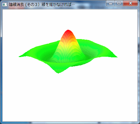Image resolution: width=140 pixels, height=124 pixels.
Task: Click the dark green trough left of hill
Action: [46, 58]
